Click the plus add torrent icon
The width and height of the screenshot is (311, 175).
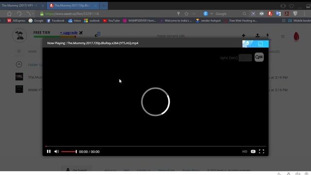[243, 35]
